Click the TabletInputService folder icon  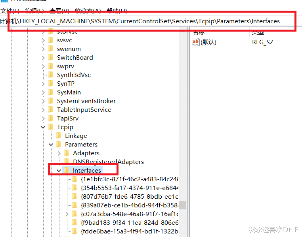click(51, 109)
